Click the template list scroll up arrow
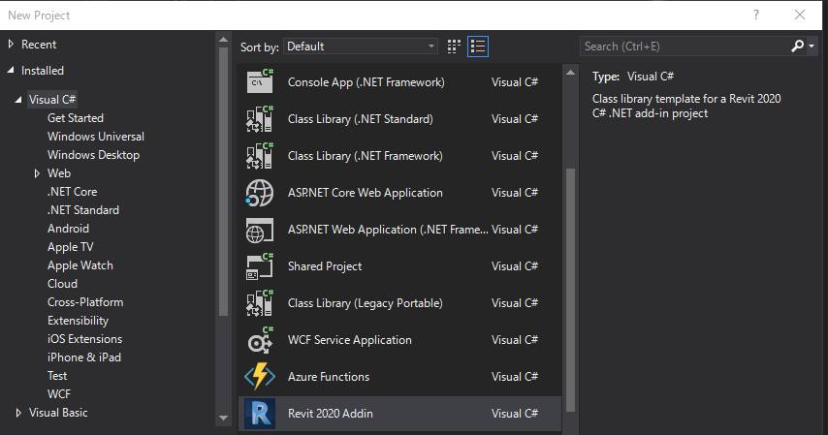The height and width of the screenshot is (435, 828). coord(570,73)
